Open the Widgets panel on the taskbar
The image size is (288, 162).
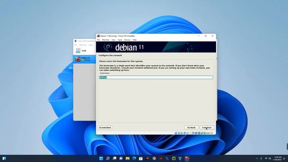pos(4,158)
